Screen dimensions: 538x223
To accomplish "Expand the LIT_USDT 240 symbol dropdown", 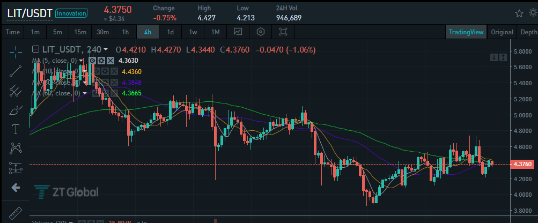I will [x=106, y=49].
